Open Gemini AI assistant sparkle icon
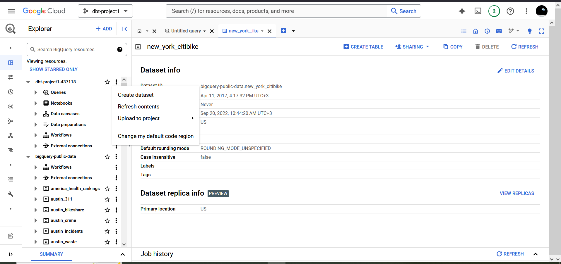The image size is (561, 264). pos(462,11)
